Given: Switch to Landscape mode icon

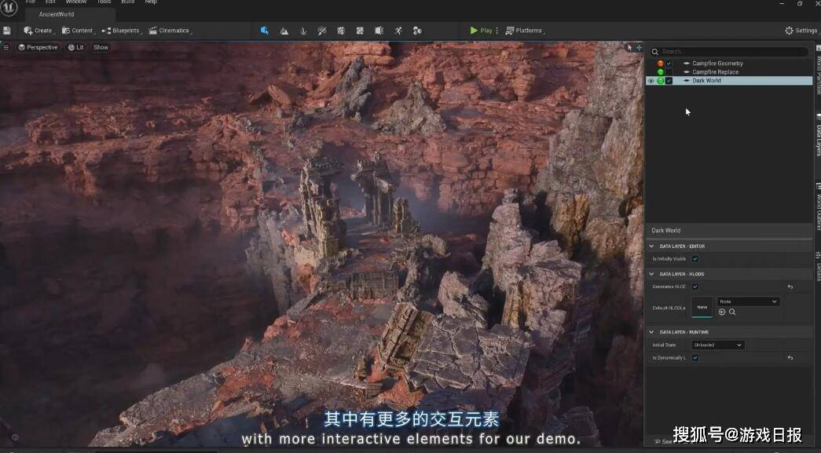Looking at the screenshot, I should click(x=284, y=31).
